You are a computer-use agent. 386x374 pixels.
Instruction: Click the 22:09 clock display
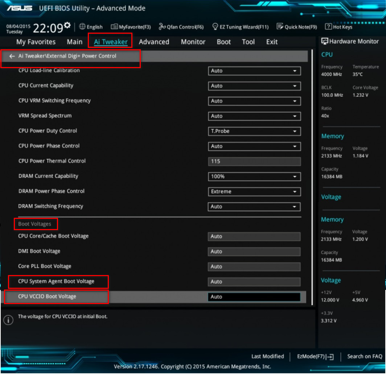[x=48, y=28]
